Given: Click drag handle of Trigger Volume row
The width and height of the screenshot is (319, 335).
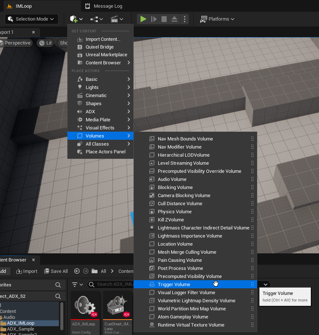Looking at the screenshot, I should (252, 284).
